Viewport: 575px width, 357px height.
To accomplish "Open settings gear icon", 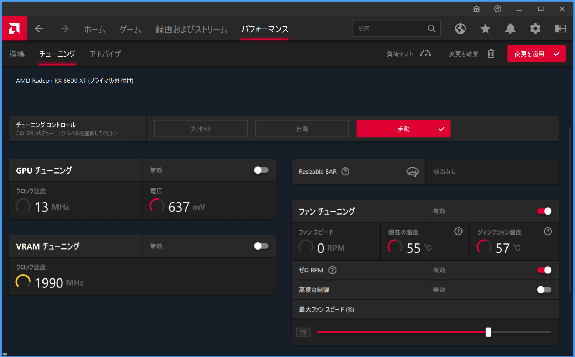I will pyautogui.click(x=535, y=29).
